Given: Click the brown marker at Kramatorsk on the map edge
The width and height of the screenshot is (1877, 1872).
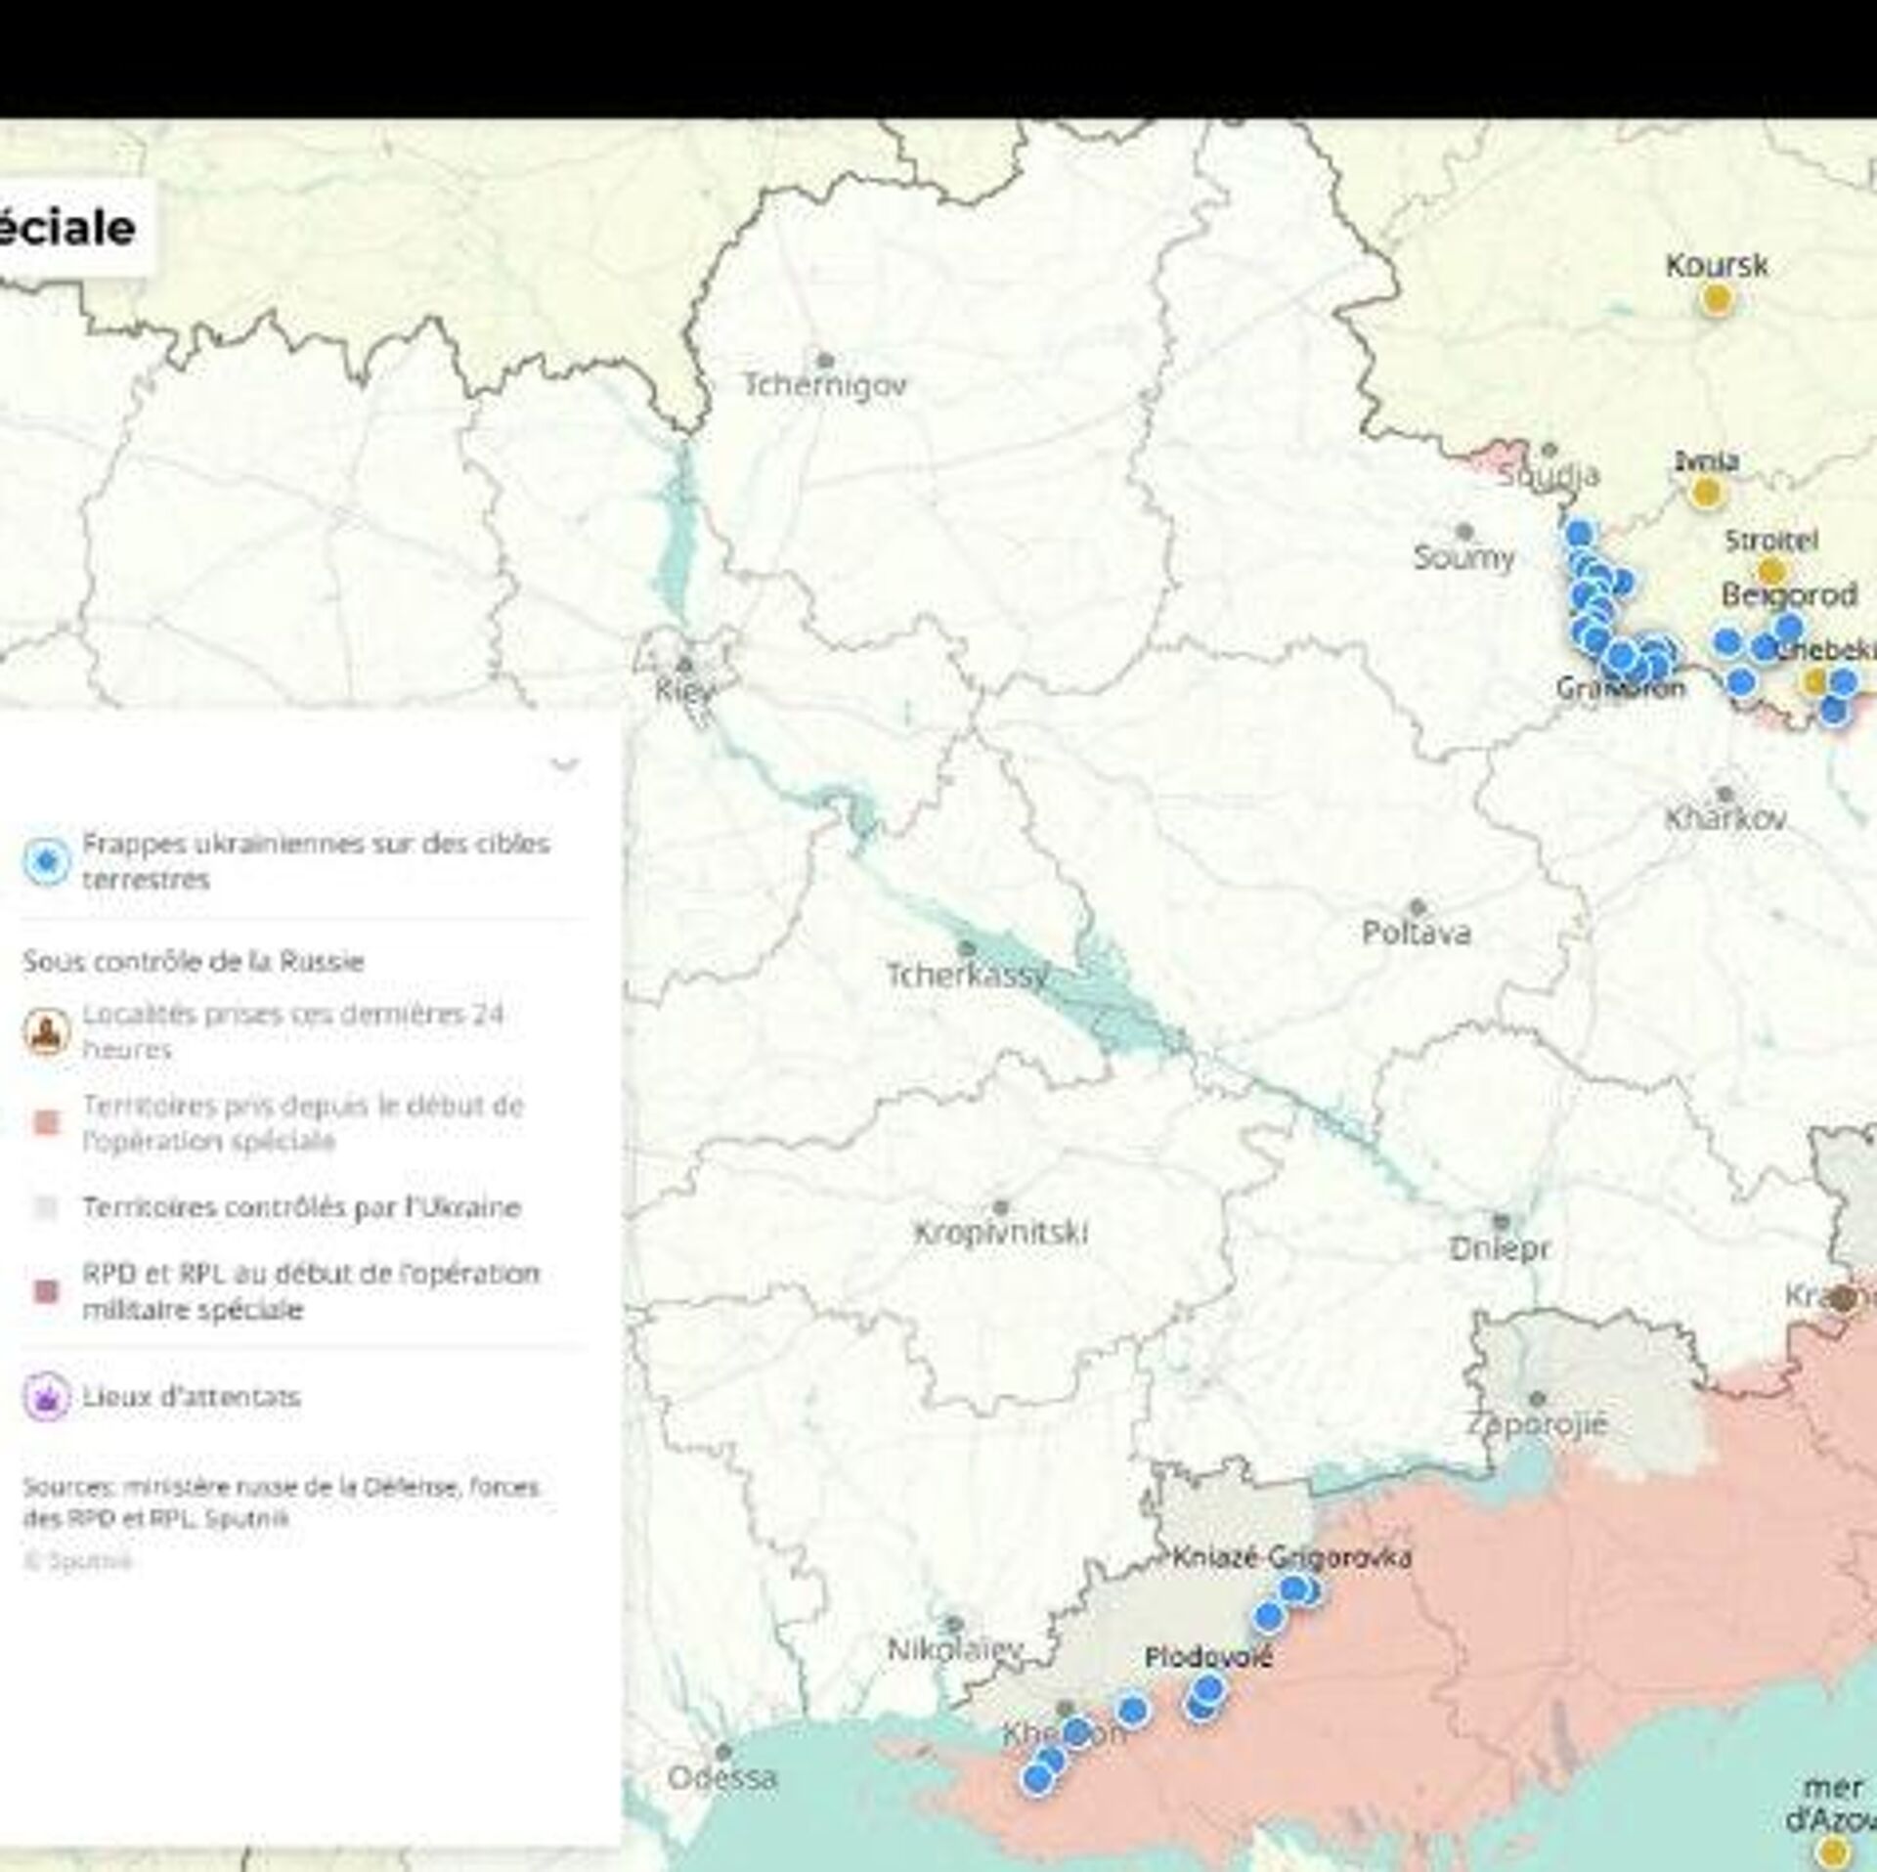Looking at the screenshot, I should (x=1844, y=1298).
